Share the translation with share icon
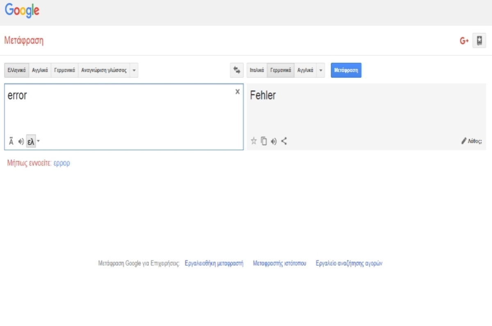492x326 pixels. pos(284,141)
